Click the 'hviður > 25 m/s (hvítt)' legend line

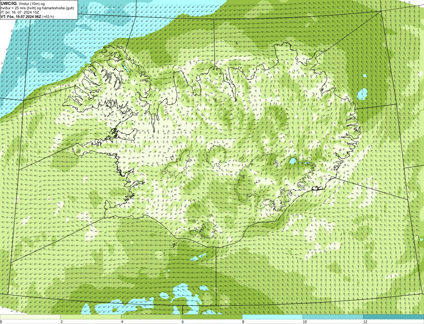(x=37, y=8)
